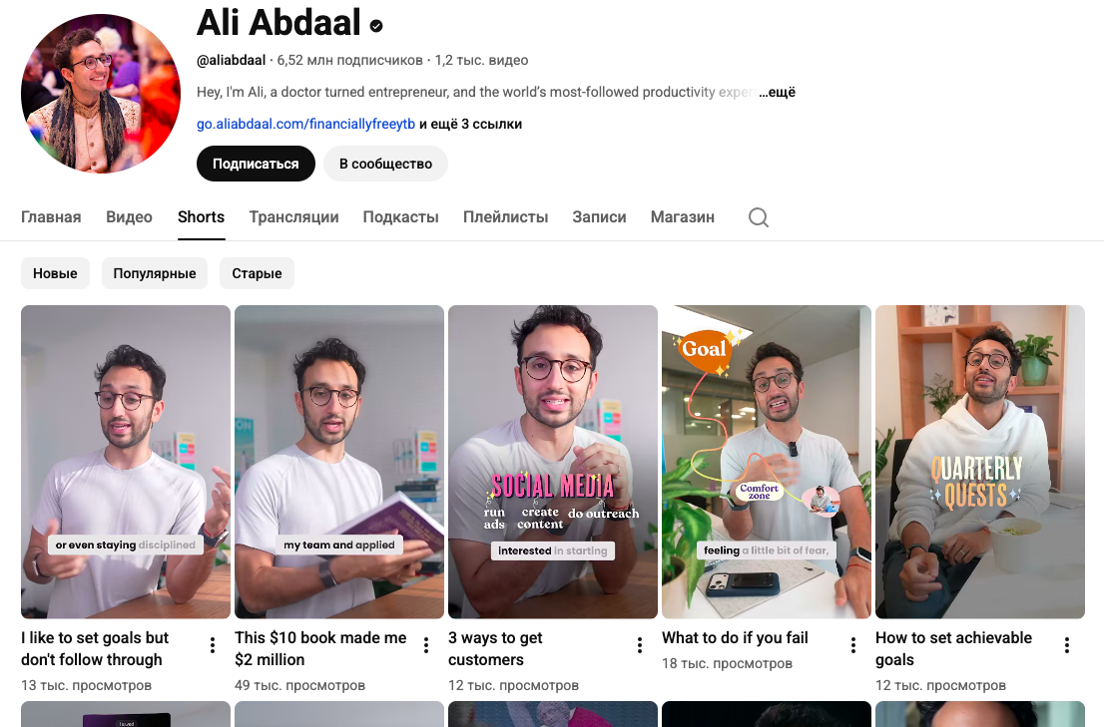Click the channel profile avatar picture
1104x727 pixels.
(x=101, y=94)
